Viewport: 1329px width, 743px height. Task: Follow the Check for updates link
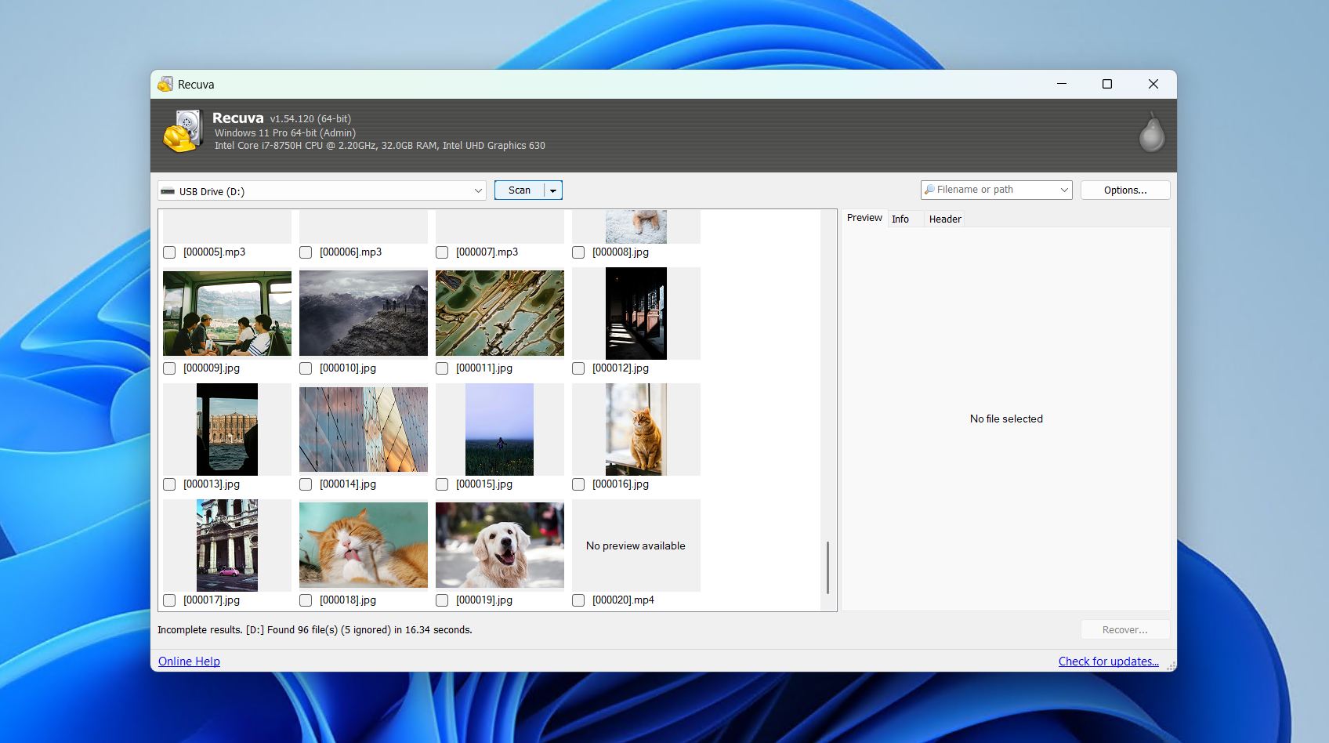click(1108, 661)
